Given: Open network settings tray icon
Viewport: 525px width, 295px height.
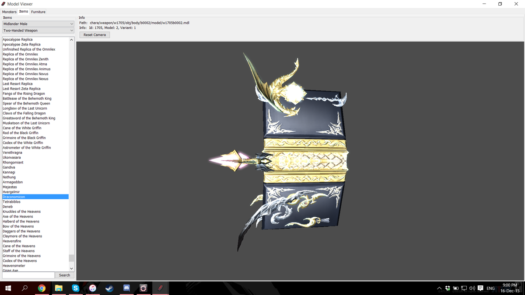Looking at the screenshot, I should pos(463,288).
